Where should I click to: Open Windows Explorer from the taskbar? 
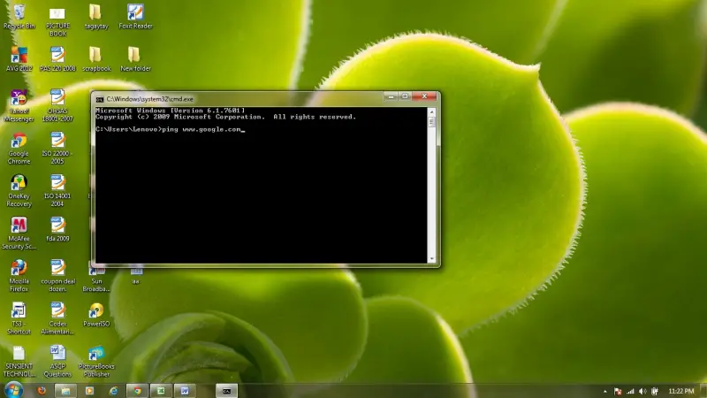[x=65, y=391]
